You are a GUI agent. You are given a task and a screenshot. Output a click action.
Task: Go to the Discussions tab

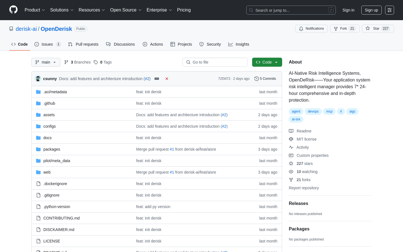coord(120,44)
